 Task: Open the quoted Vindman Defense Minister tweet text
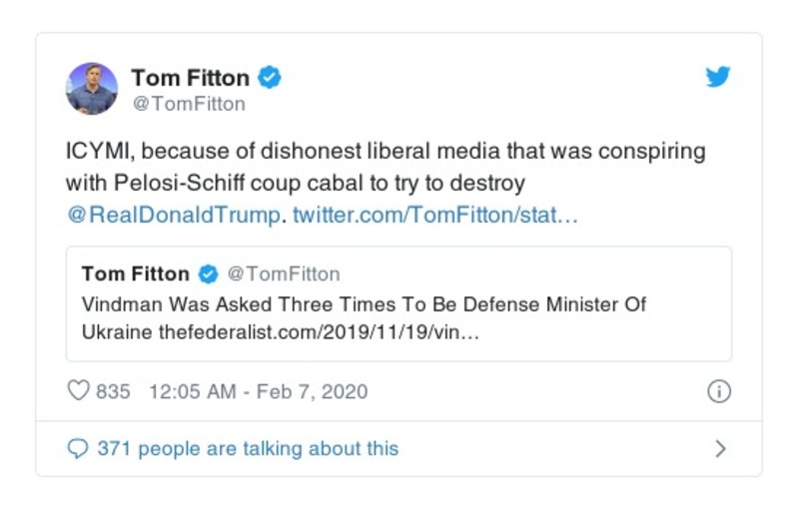[x=364, y=303]
